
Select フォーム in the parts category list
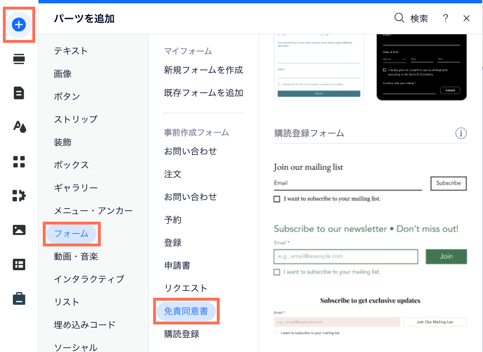tap(72, 234)
